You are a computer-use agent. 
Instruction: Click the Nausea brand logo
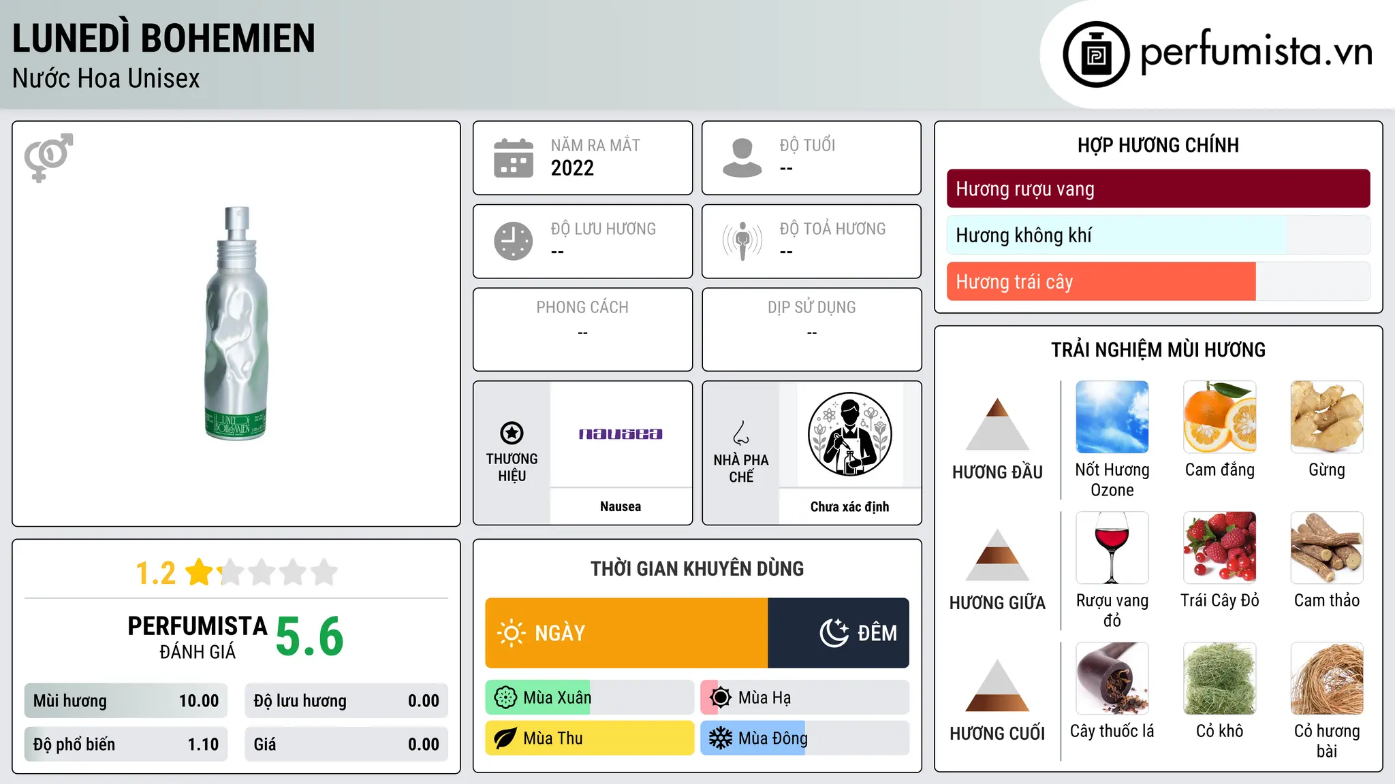click(621, 434)
